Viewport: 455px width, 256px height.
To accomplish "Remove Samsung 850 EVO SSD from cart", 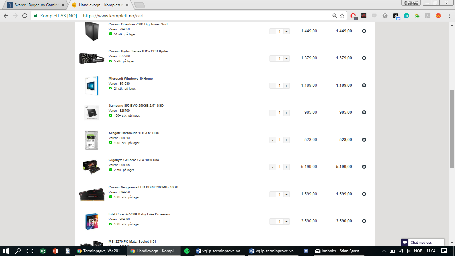I will (x=364, y=112).
